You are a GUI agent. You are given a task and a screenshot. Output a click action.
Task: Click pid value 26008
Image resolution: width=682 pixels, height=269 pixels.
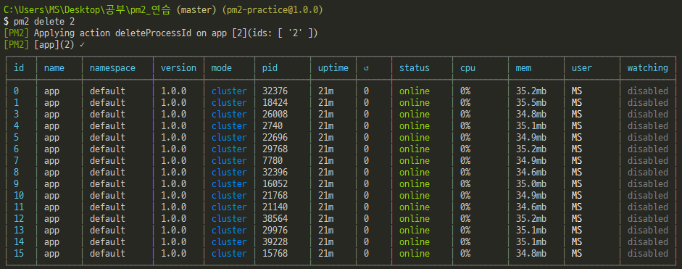pyautogui.click(x=275, y=114)
